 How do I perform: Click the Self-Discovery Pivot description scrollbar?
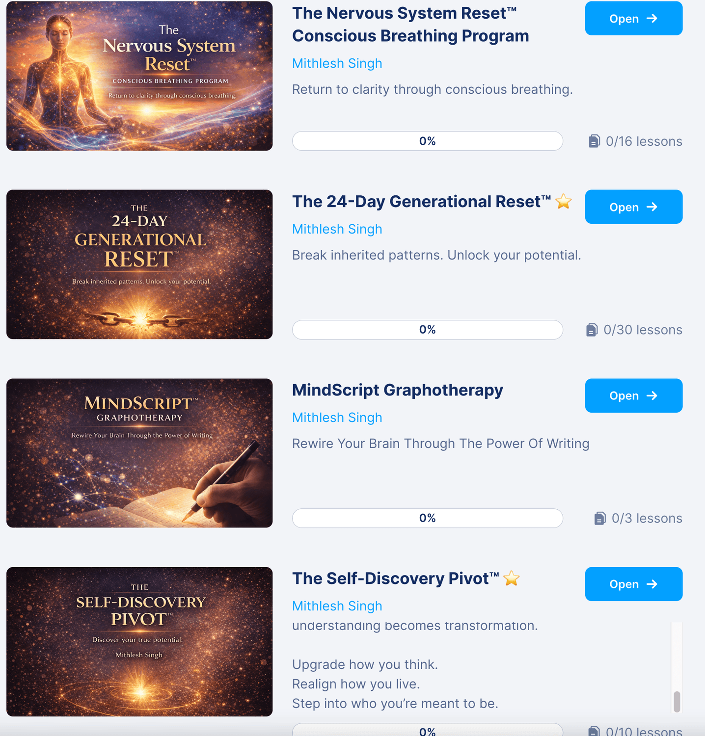tap(677, 667)
